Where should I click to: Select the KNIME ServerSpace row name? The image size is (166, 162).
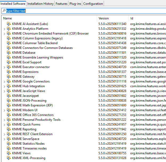(26, 139)
